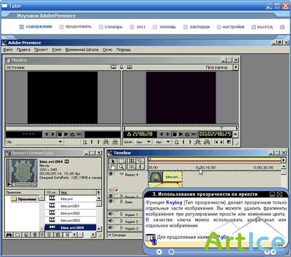Mute the Аудио 2 track speaker

[110, 221]
